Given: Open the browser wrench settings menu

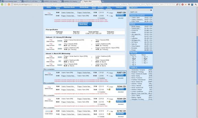Looking at the screenshot, I should pyautogui.click(x=196, y=5).
